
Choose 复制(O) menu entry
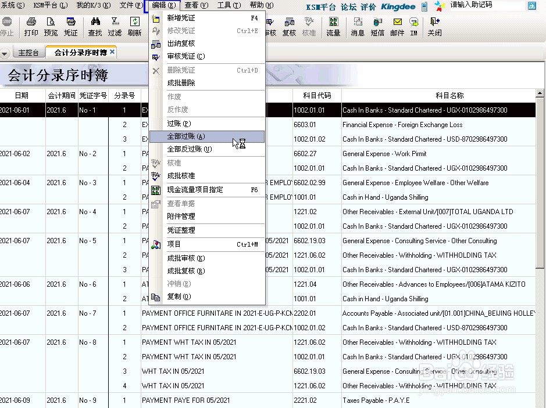pos(207,297)
